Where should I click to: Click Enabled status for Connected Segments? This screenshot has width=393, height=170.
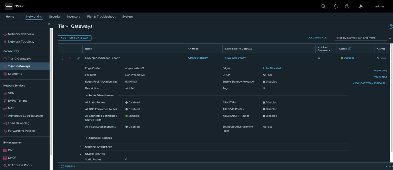(132, 116)
